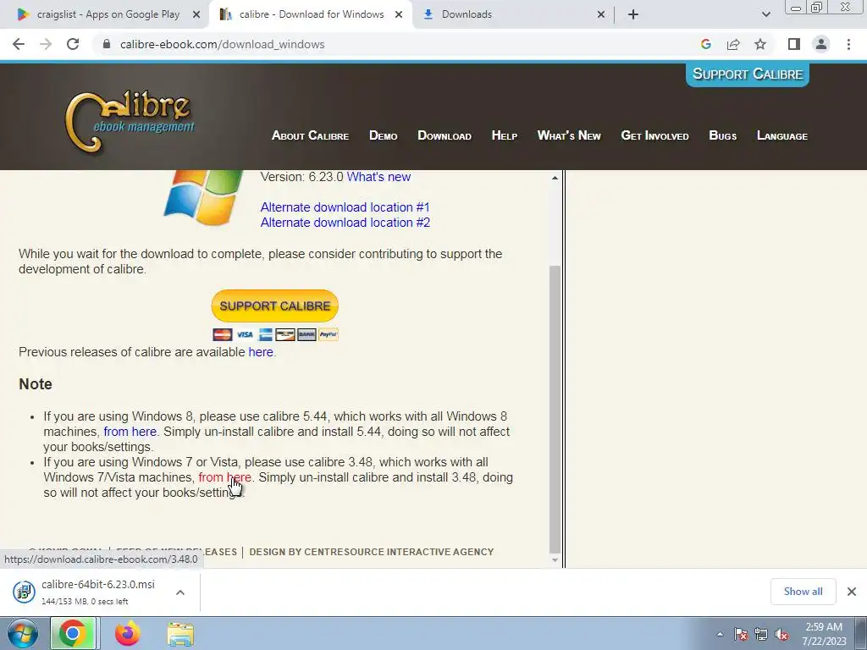Open the Language menu item
The width and height of the screenshot is (867, 650).
(781, 136)
